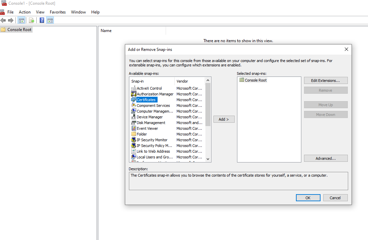
Task: Click the Show/Hide Console Tree toolbar icon
Action: (22, 20)
